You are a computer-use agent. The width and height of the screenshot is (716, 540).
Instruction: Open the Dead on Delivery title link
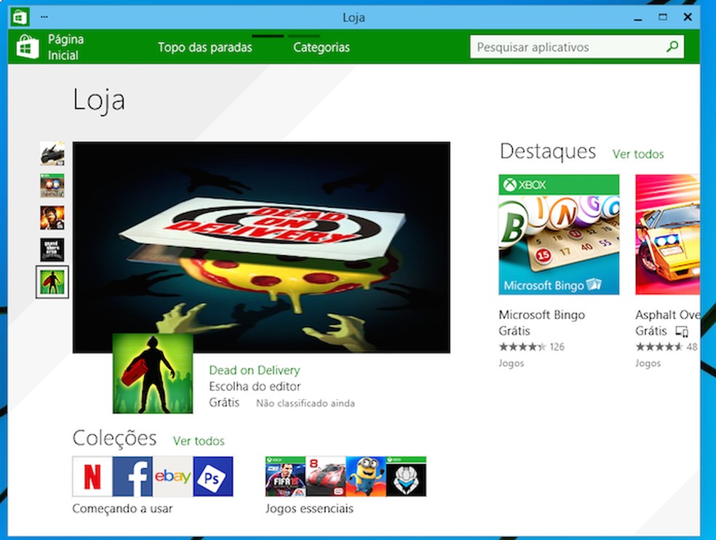(x=255, y=371)
